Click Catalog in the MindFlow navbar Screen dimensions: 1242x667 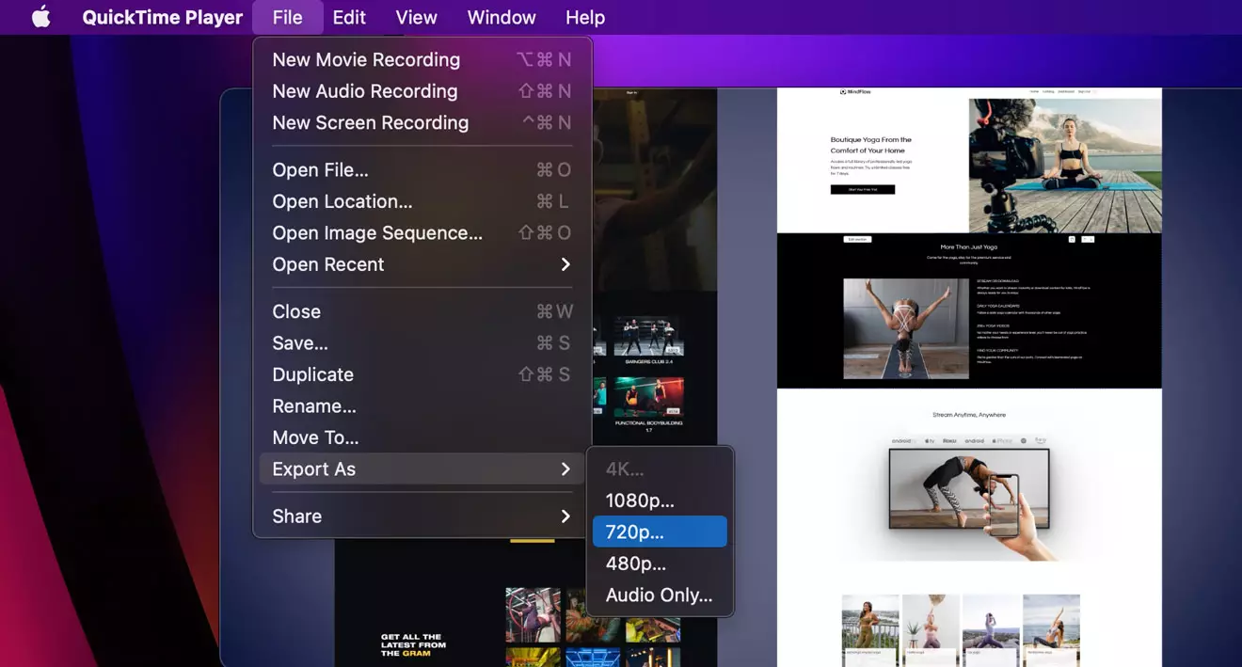(x=1048, y=91)
